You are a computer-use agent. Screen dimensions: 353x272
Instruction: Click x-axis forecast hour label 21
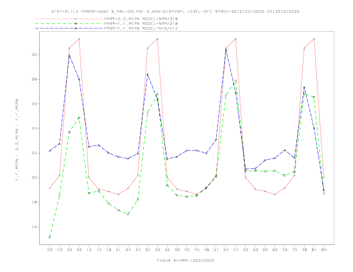click(118, 250)
